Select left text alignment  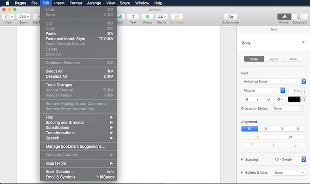point(249,129)
